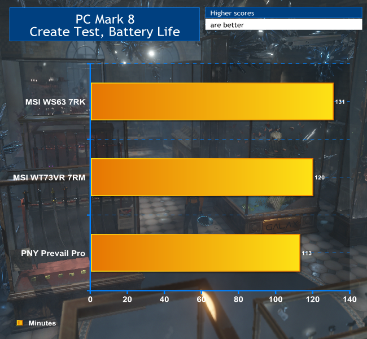
Task: Click the PNY Prevail Pro bar
Action: 195,253
